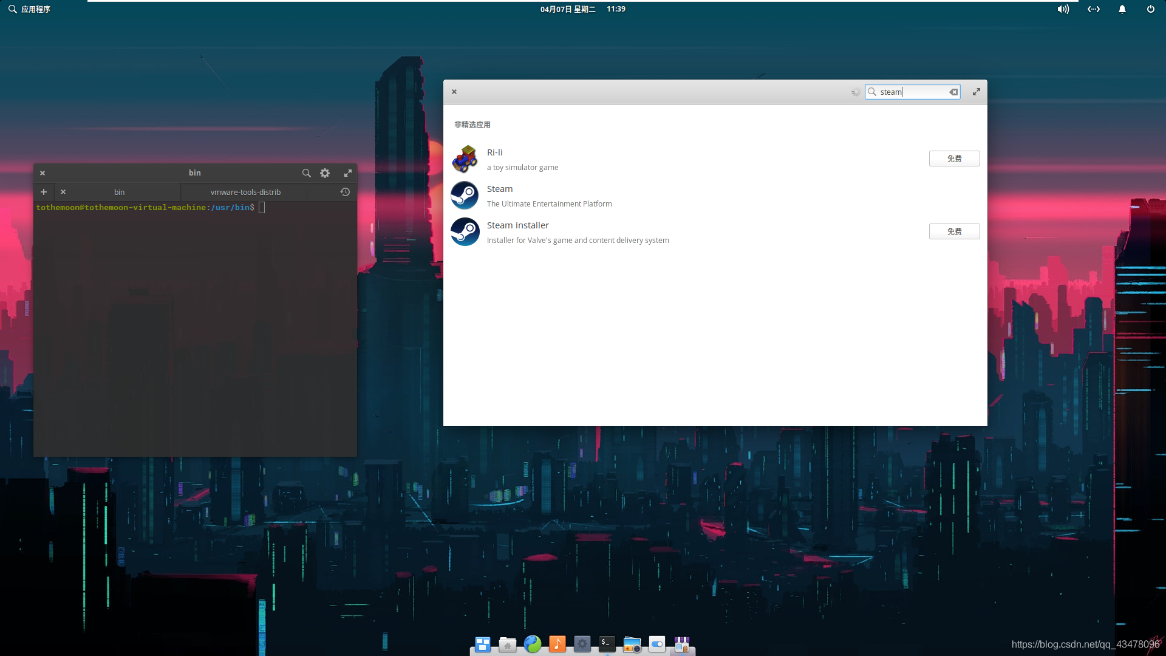Click the 非精选应用 section header

coord(472,125)
